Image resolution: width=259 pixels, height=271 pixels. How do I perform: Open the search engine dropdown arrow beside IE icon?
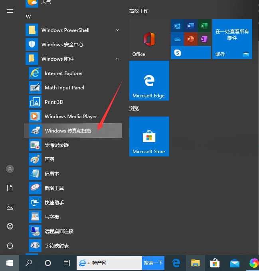tap(89, 263)
